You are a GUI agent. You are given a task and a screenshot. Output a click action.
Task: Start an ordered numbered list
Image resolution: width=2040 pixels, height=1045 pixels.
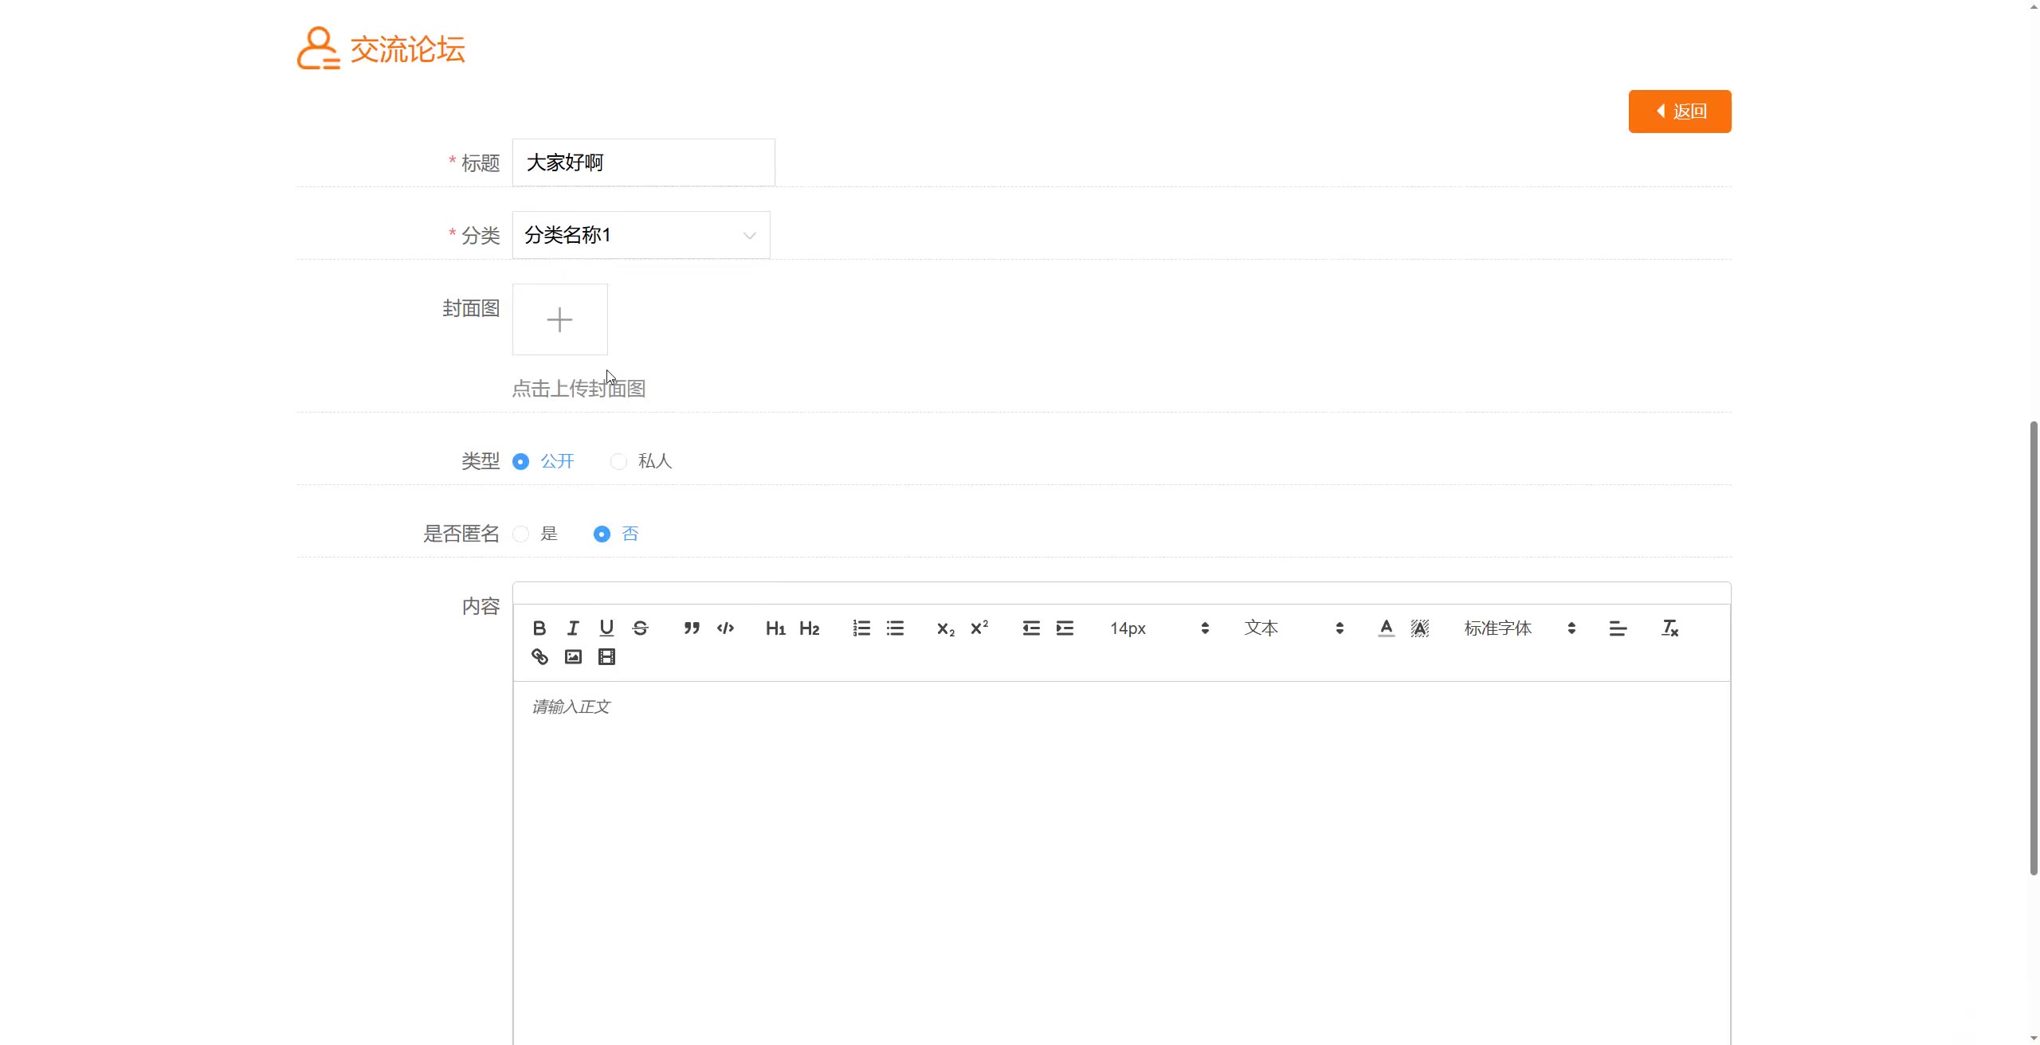[x=861, y=628]
